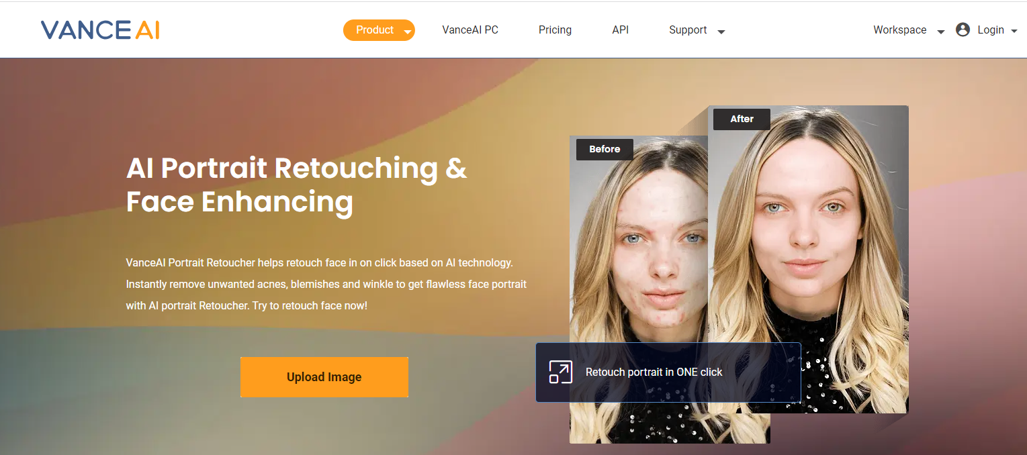This screenshot has height=455, width=1027.
Task: Go to VanceAI PC page
Action: click(470, 30)
